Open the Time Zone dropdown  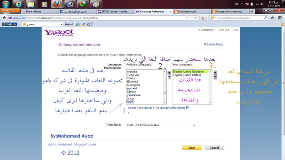(161, 125)
